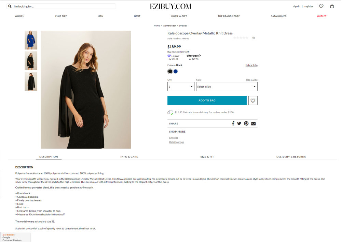Open the Outlet menu item
Viewport: 342px width, 242px height.
coord(322,16)
